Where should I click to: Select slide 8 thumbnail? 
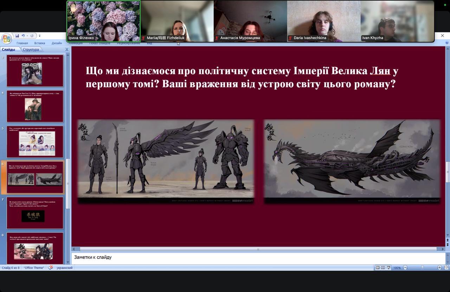coord(35,248)
